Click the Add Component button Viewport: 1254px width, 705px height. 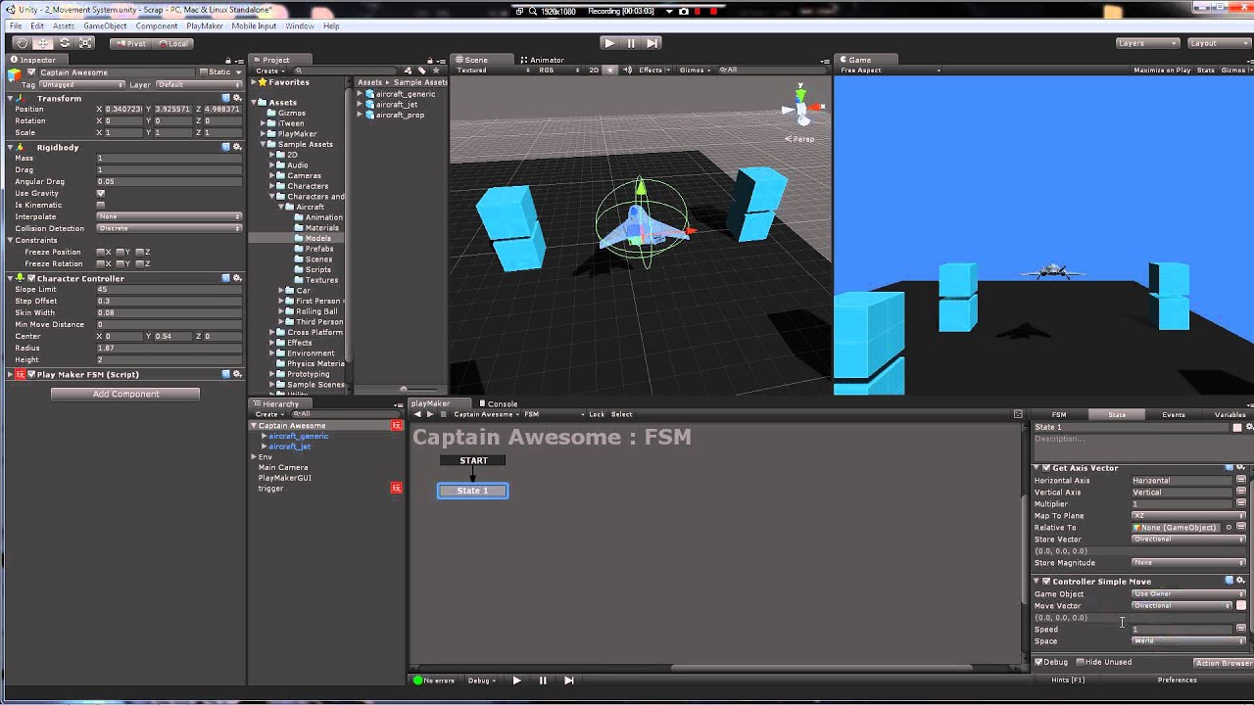(x=125, y=394)
